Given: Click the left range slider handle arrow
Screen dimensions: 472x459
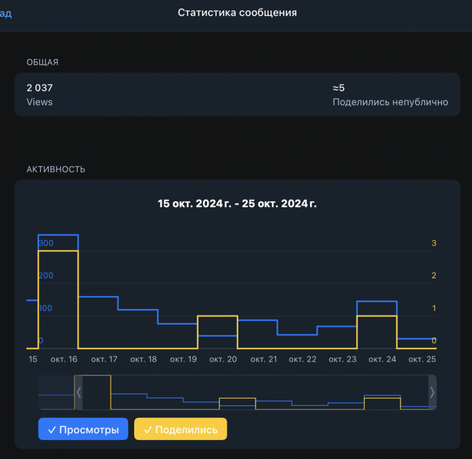Looking at the screenshot, I should pos(78,393).
